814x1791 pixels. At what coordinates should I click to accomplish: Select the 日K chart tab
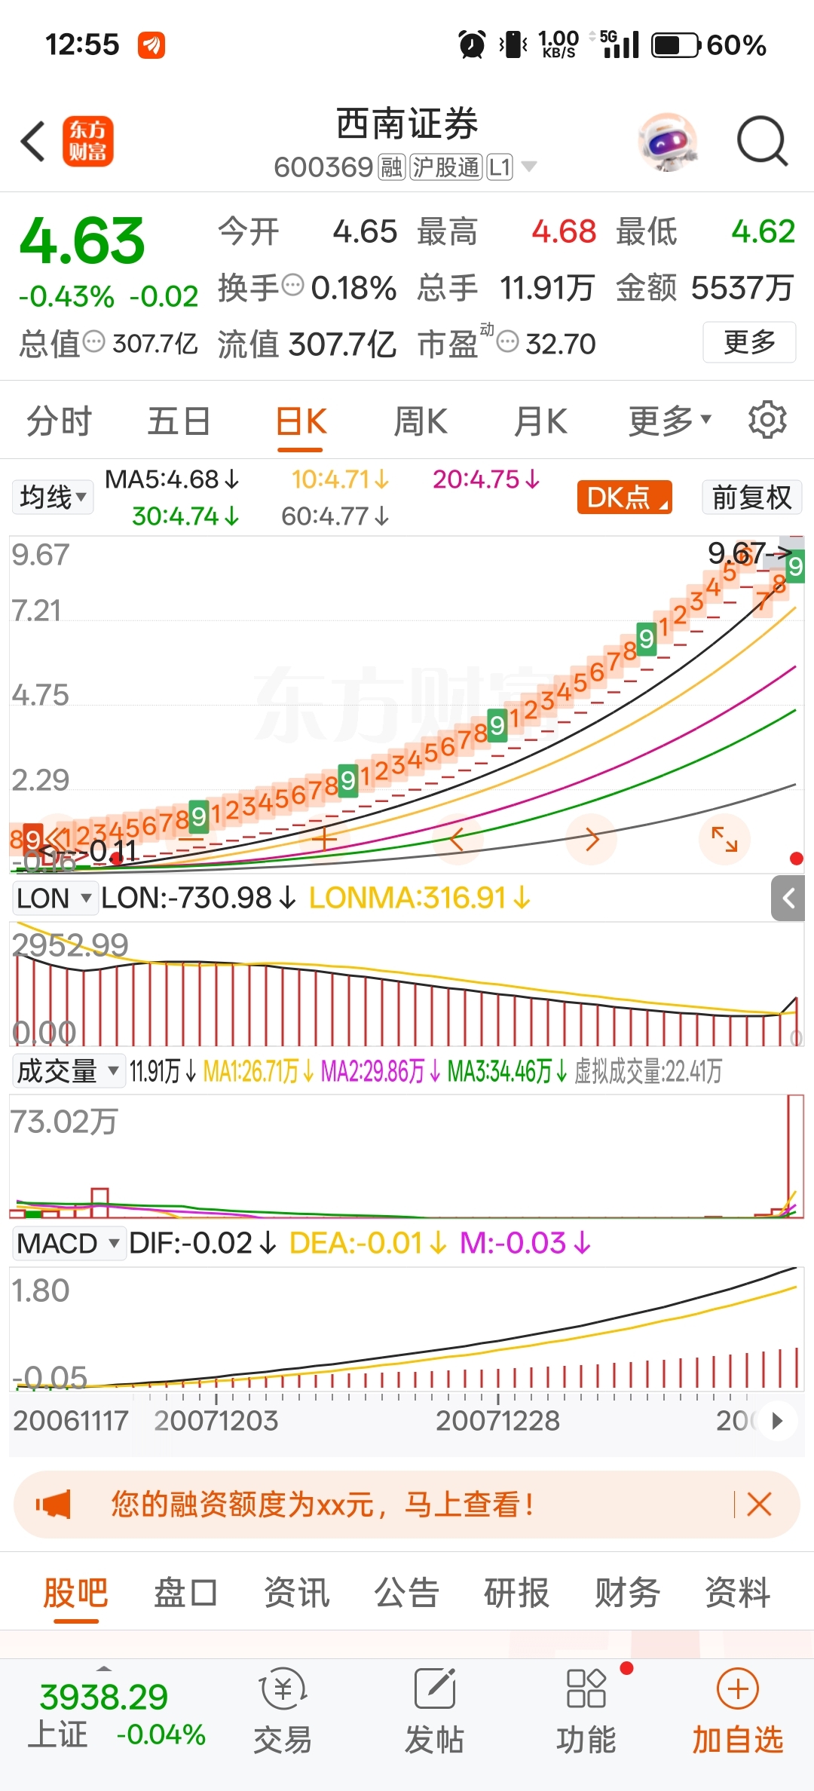pyautogui.click(x=301, y=421)
